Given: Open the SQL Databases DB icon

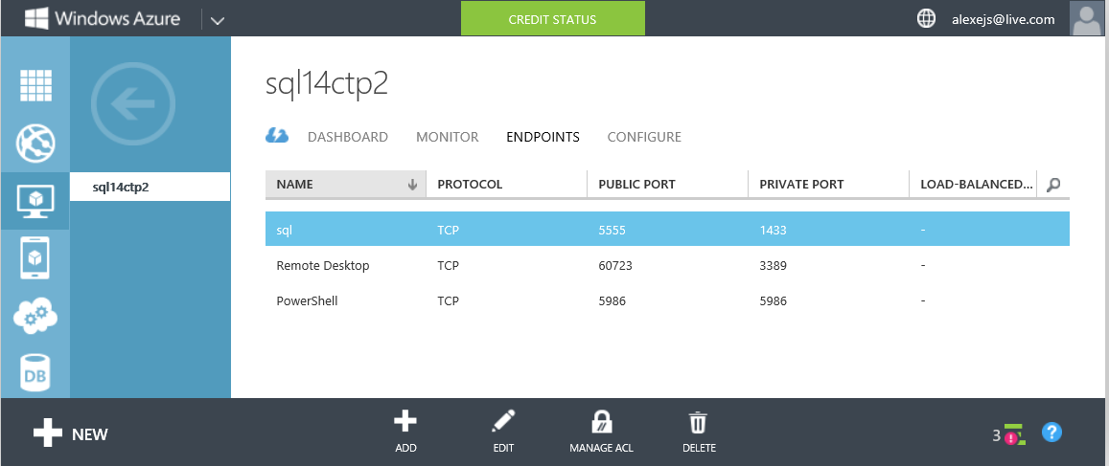Looking at the screenshot, I should pyautogui.click(x=35, y=372).
